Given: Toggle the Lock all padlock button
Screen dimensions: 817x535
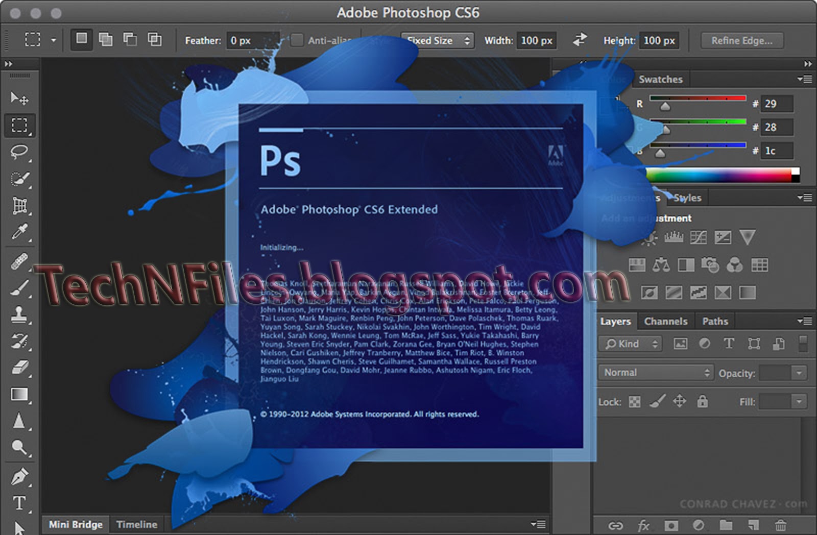Looking at the screenshot, I should point(703,401).
